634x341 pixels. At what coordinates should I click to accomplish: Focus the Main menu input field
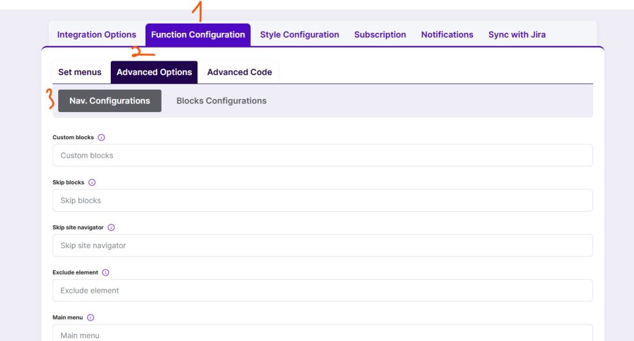323,333
